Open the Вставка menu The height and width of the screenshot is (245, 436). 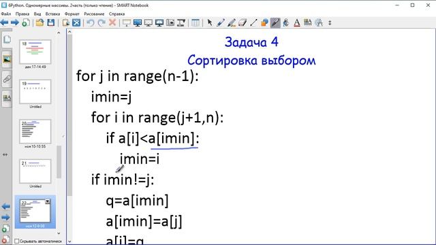pos(52,14)
